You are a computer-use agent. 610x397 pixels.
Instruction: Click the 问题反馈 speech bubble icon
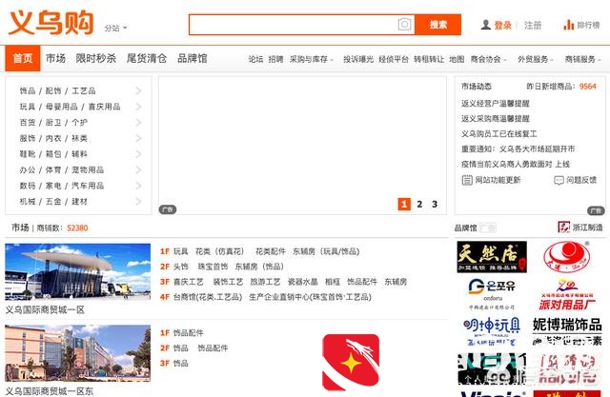tap(559, 180)
